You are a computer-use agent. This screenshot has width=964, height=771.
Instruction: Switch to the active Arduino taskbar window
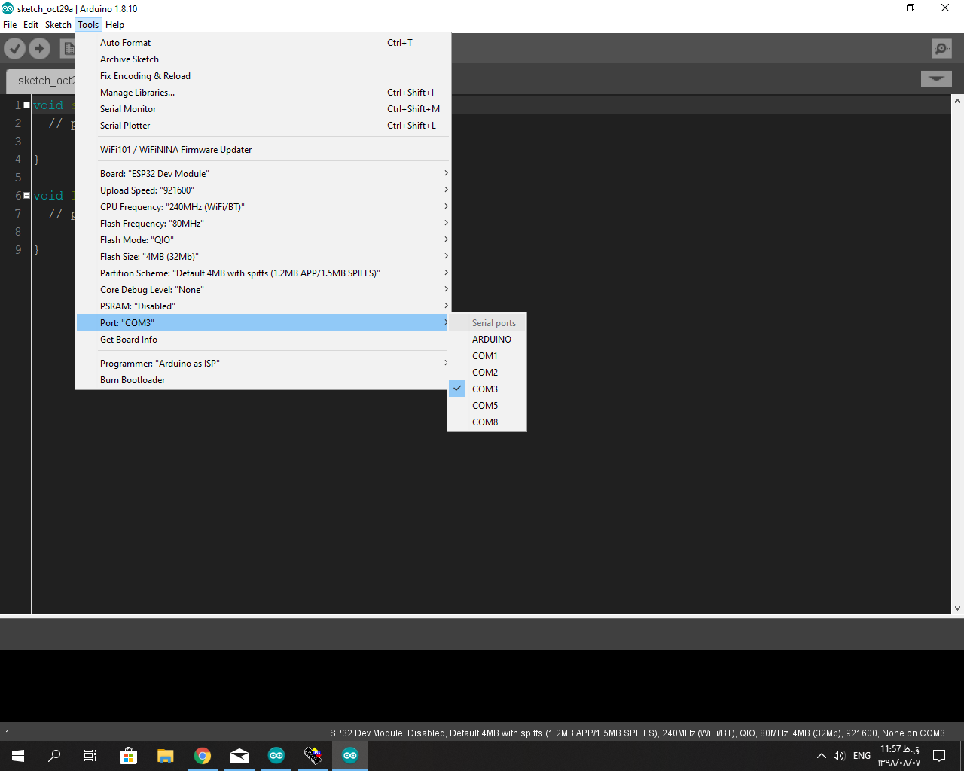(x=350, y=756)
